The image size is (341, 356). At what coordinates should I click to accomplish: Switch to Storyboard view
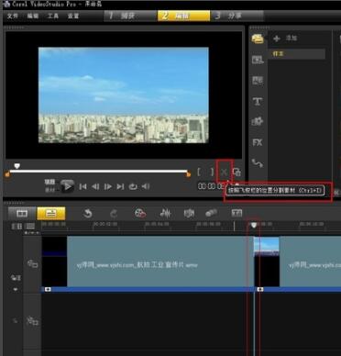pos(22,213)
